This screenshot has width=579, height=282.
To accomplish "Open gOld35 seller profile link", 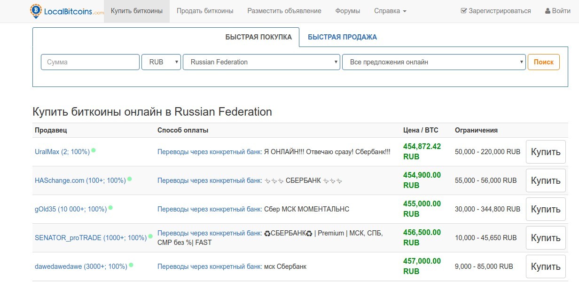I will pyautogui.click(x=70, y=209).
